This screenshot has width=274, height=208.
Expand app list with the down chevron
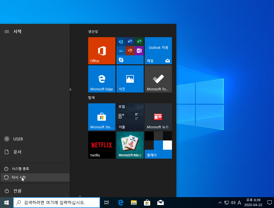click(80, 196)
